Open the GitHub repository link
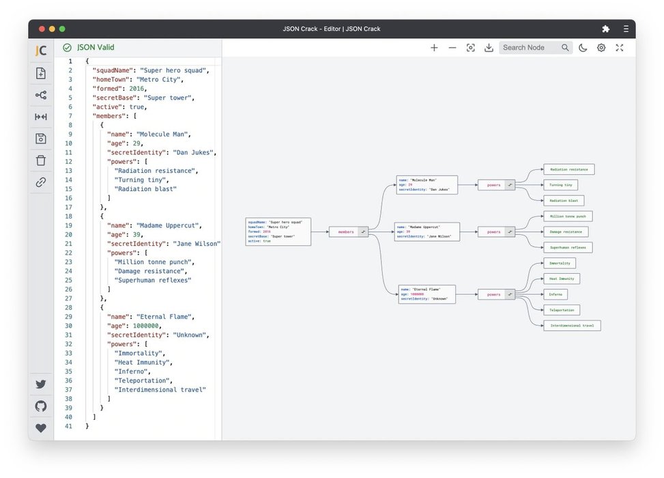 coord(41,406)
